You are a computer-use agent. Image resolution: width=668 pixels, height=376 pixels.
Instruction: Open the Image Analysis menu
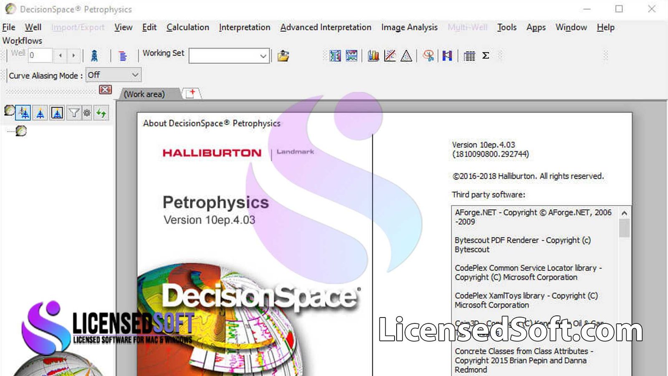point(409,27)
